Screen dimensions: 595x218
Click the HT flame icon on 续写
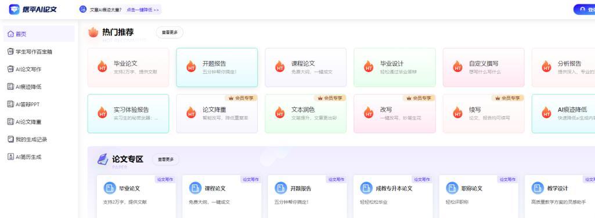(457, 112)
